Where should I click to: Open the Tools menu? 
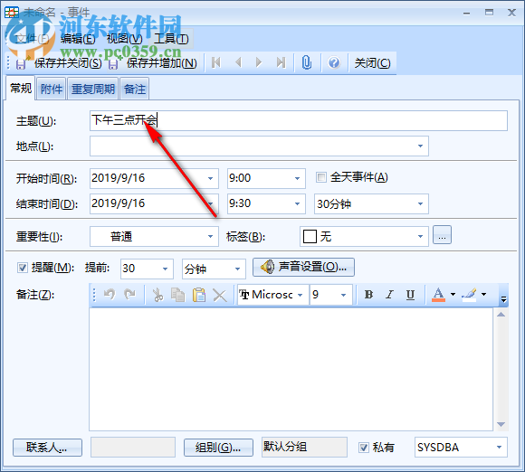171,39
